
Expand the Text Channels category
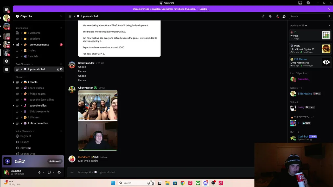coord(24,64)
